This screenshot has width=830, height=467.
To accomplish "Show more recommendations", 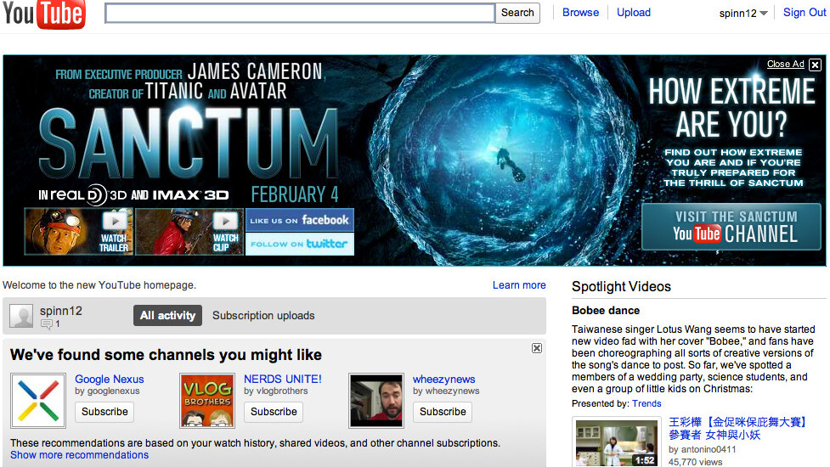I will (79, 455).
